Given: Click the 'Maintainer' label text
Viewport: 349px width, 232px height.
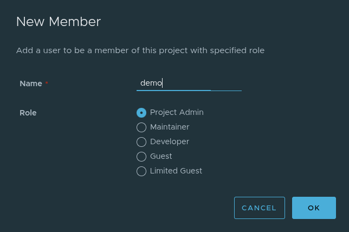Looking at the screenshot, I should pyautogui.click(x=170, y=127).
